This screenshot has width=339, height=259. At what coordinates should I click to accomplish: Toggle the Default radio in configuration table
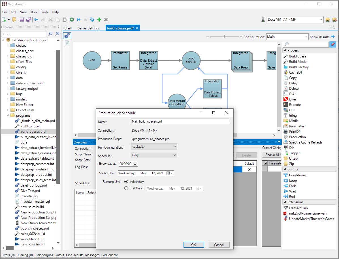pyautogui.click(x=249, y=169)
